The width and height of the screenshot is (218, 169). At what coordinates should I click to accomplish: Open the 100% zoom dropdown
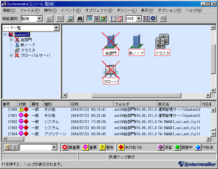click(139, 18)
